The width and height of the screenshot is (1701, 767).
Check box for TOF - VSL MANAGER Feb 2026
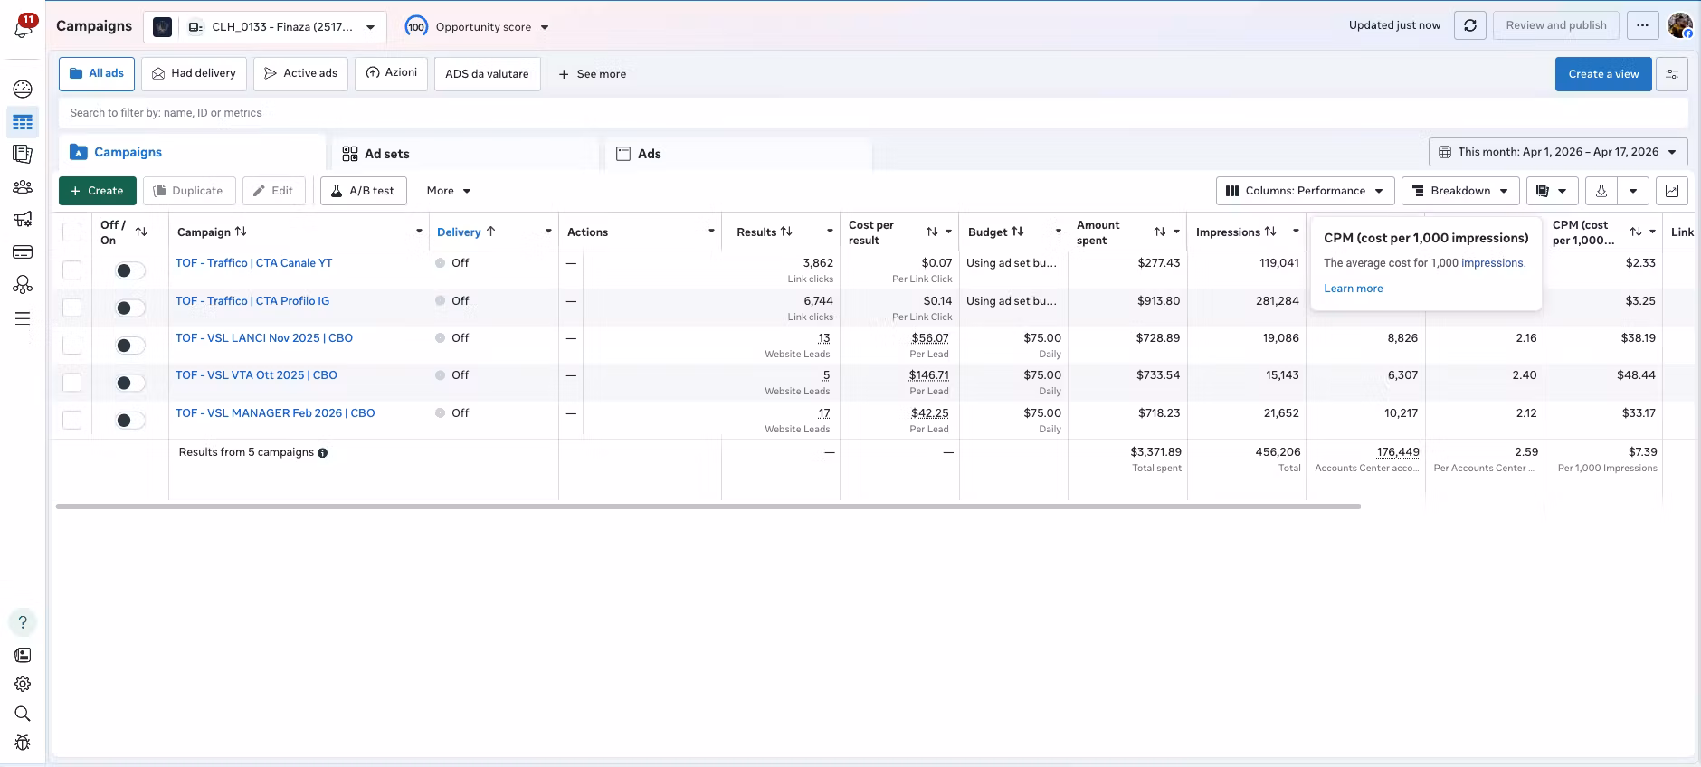[x=72, y=420]
